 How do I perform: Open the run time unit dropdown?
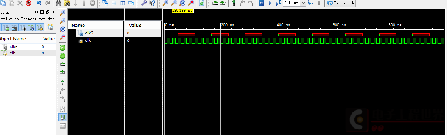tap(303, 3)
